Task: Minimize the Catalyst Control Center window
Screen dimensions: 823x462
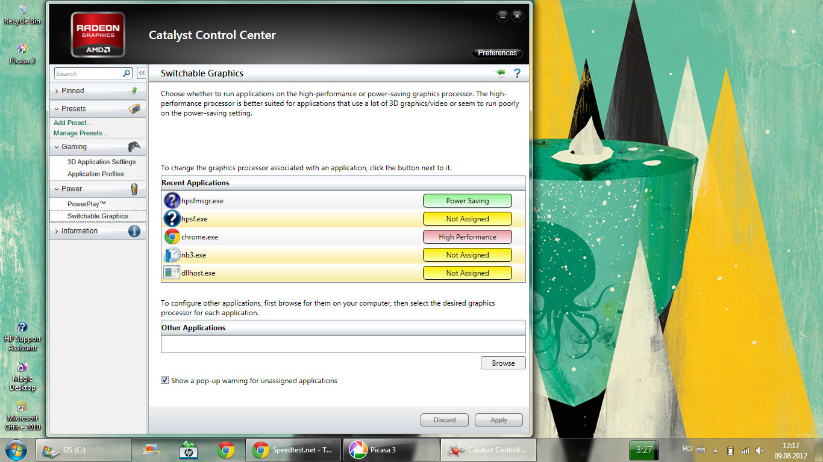Action: click(503, 16)
